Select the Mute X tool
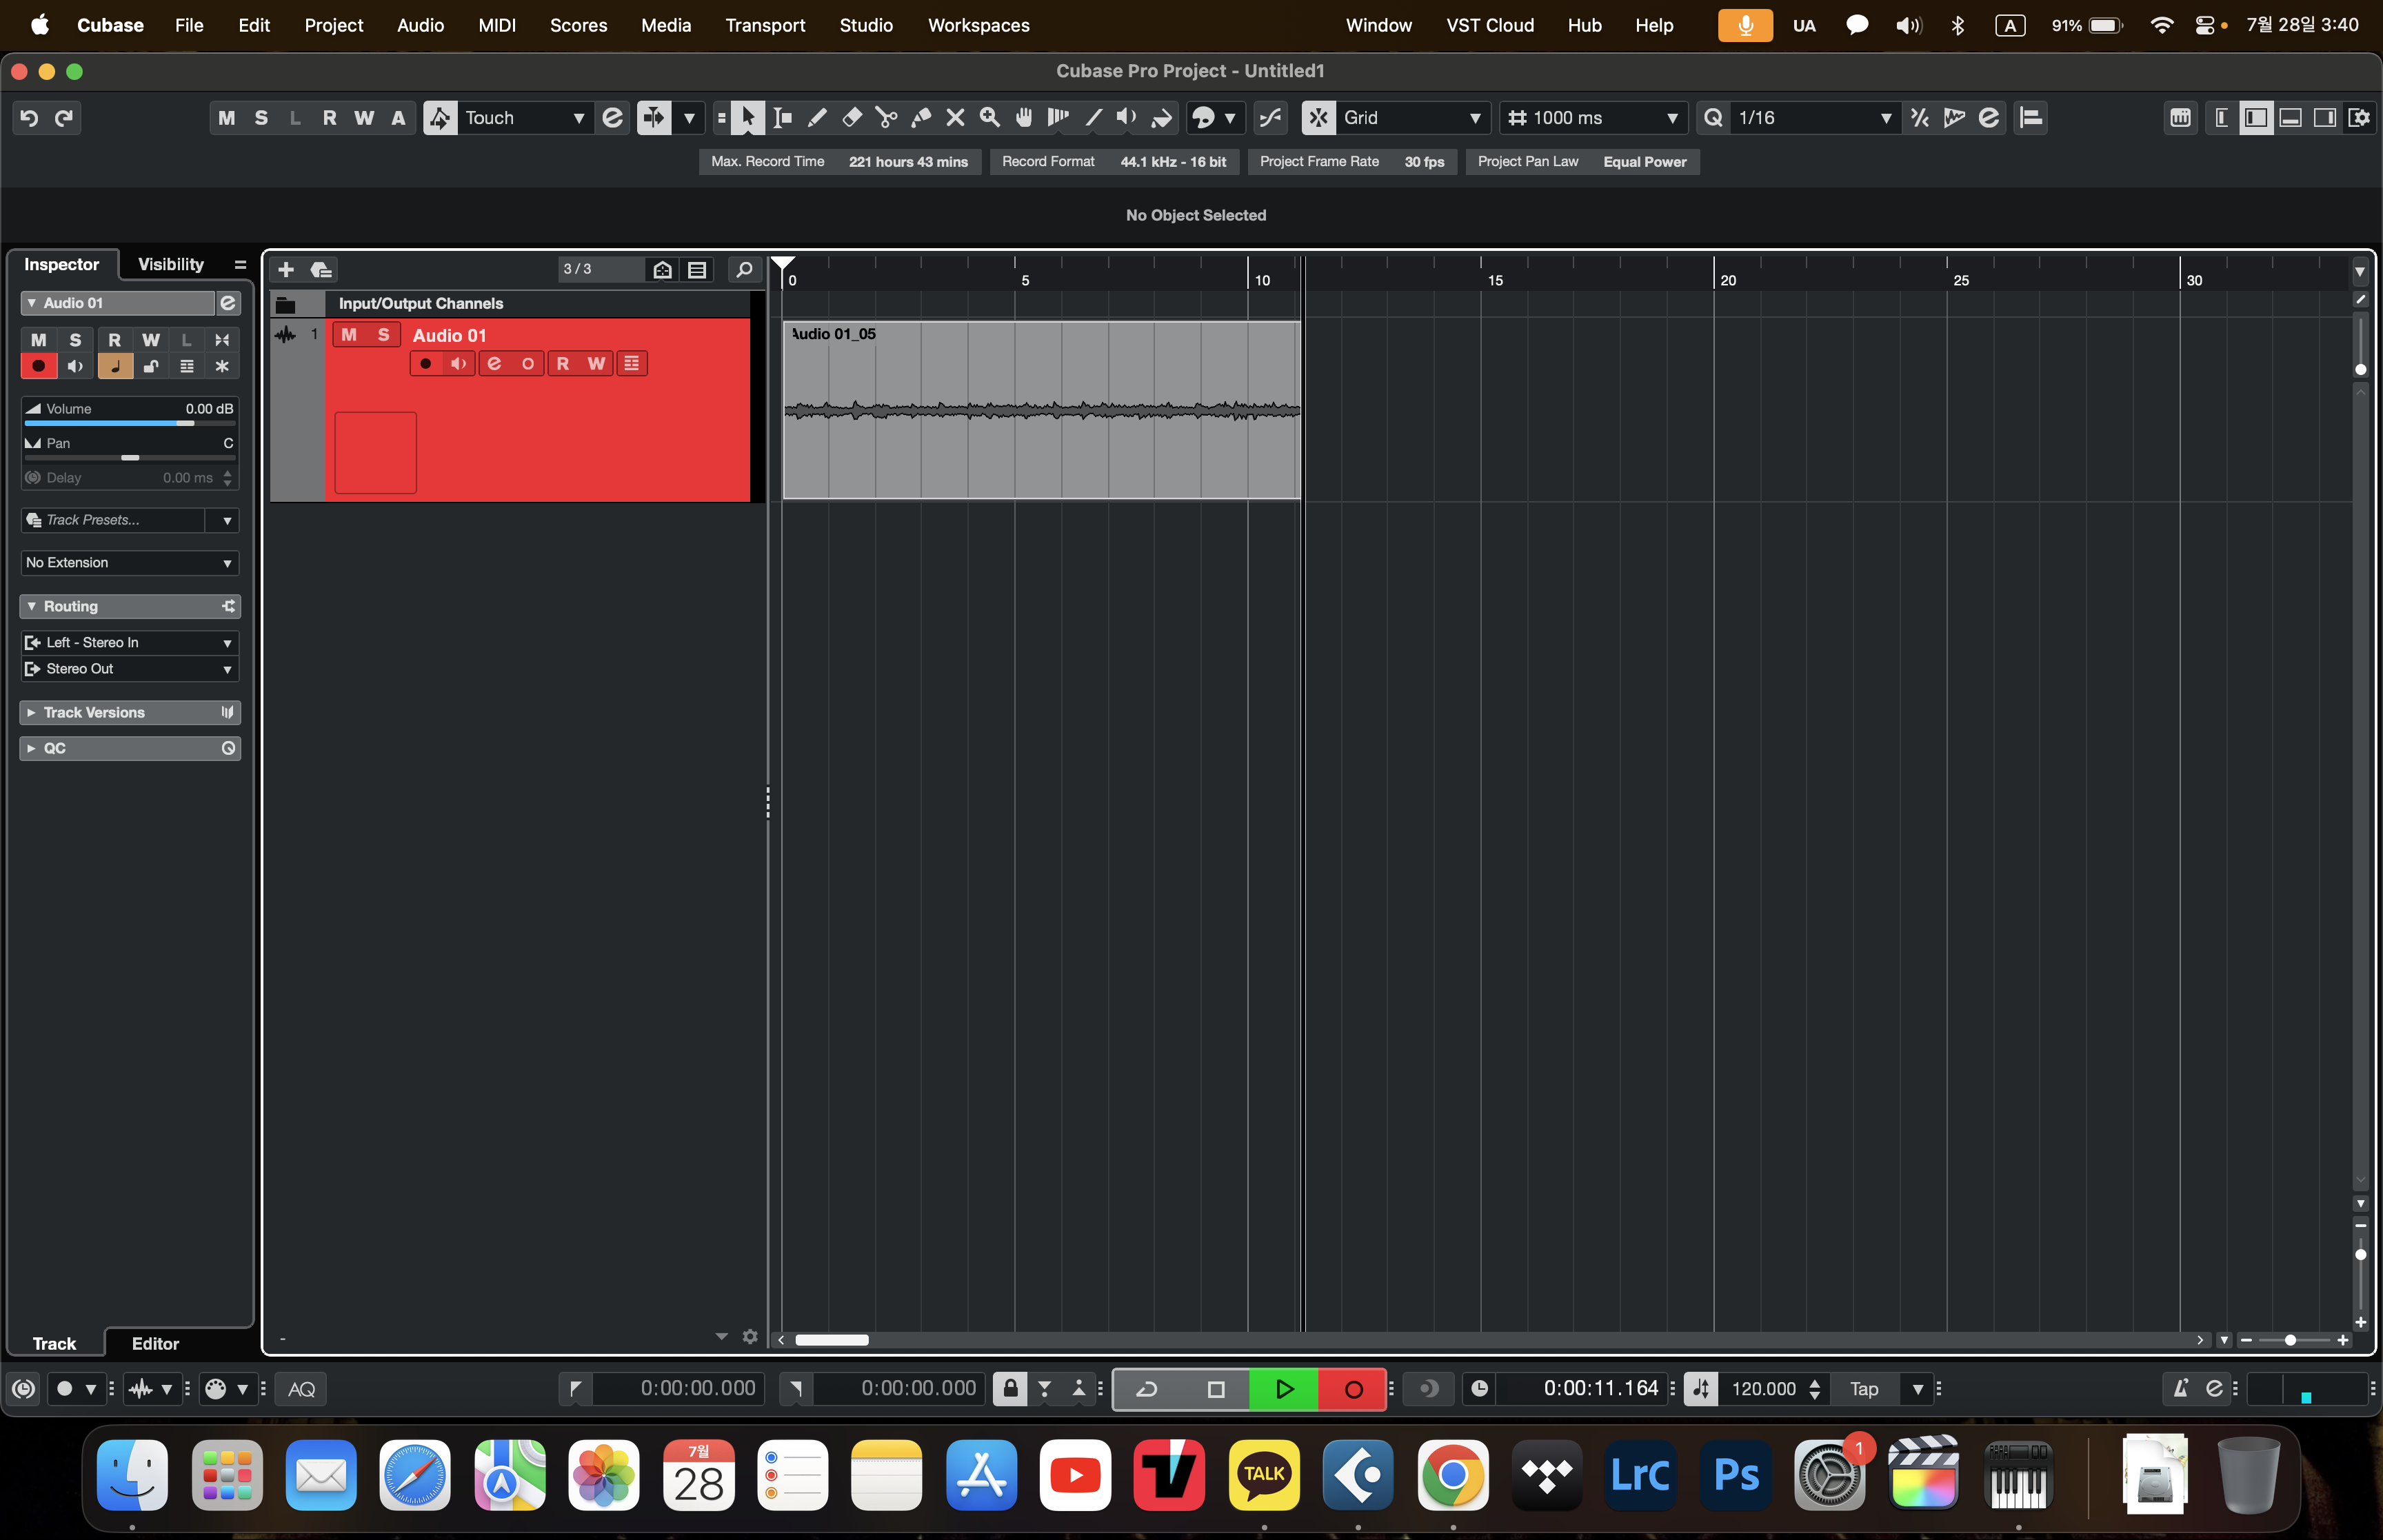2383x1540 pixels. (x=955, y=118)
